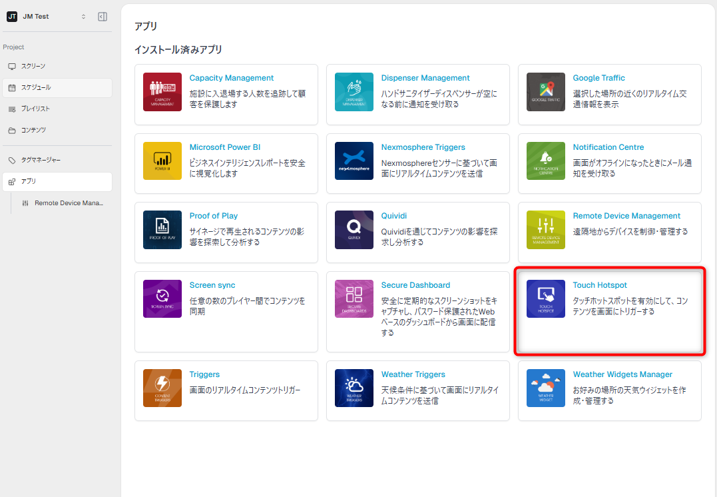Go to プレイリスト in the sidebar

(x=57, y=109)
